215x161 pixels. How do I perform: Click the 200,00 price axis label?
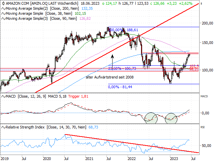point(207,23)
